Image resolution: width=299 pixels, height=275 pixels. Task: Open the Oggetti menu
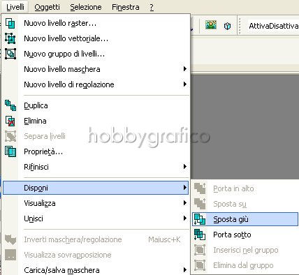[47, 7]
